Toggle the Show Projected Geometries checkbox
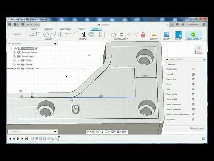Viewport: 214px width, 161px height. (x=193, y=114)
